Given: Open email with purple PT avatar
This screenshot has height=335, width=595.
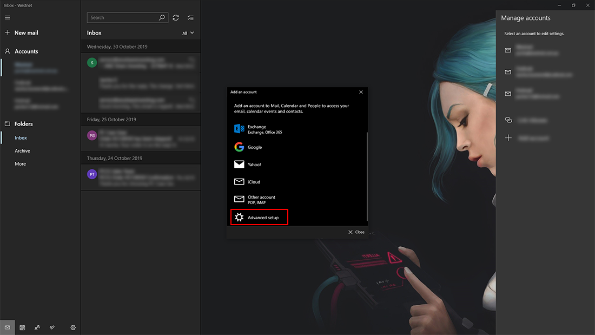Looking at the screenshot, I should [141, 178].
